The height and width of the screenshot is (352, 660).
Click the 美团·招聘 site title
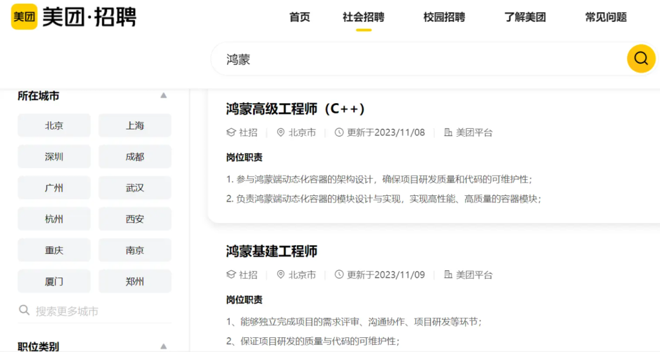point(89,17)
